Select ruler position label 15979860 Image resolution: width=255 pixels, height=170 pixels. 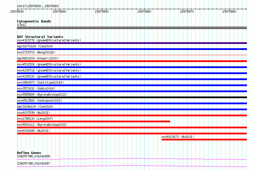(x=144, y=11)
